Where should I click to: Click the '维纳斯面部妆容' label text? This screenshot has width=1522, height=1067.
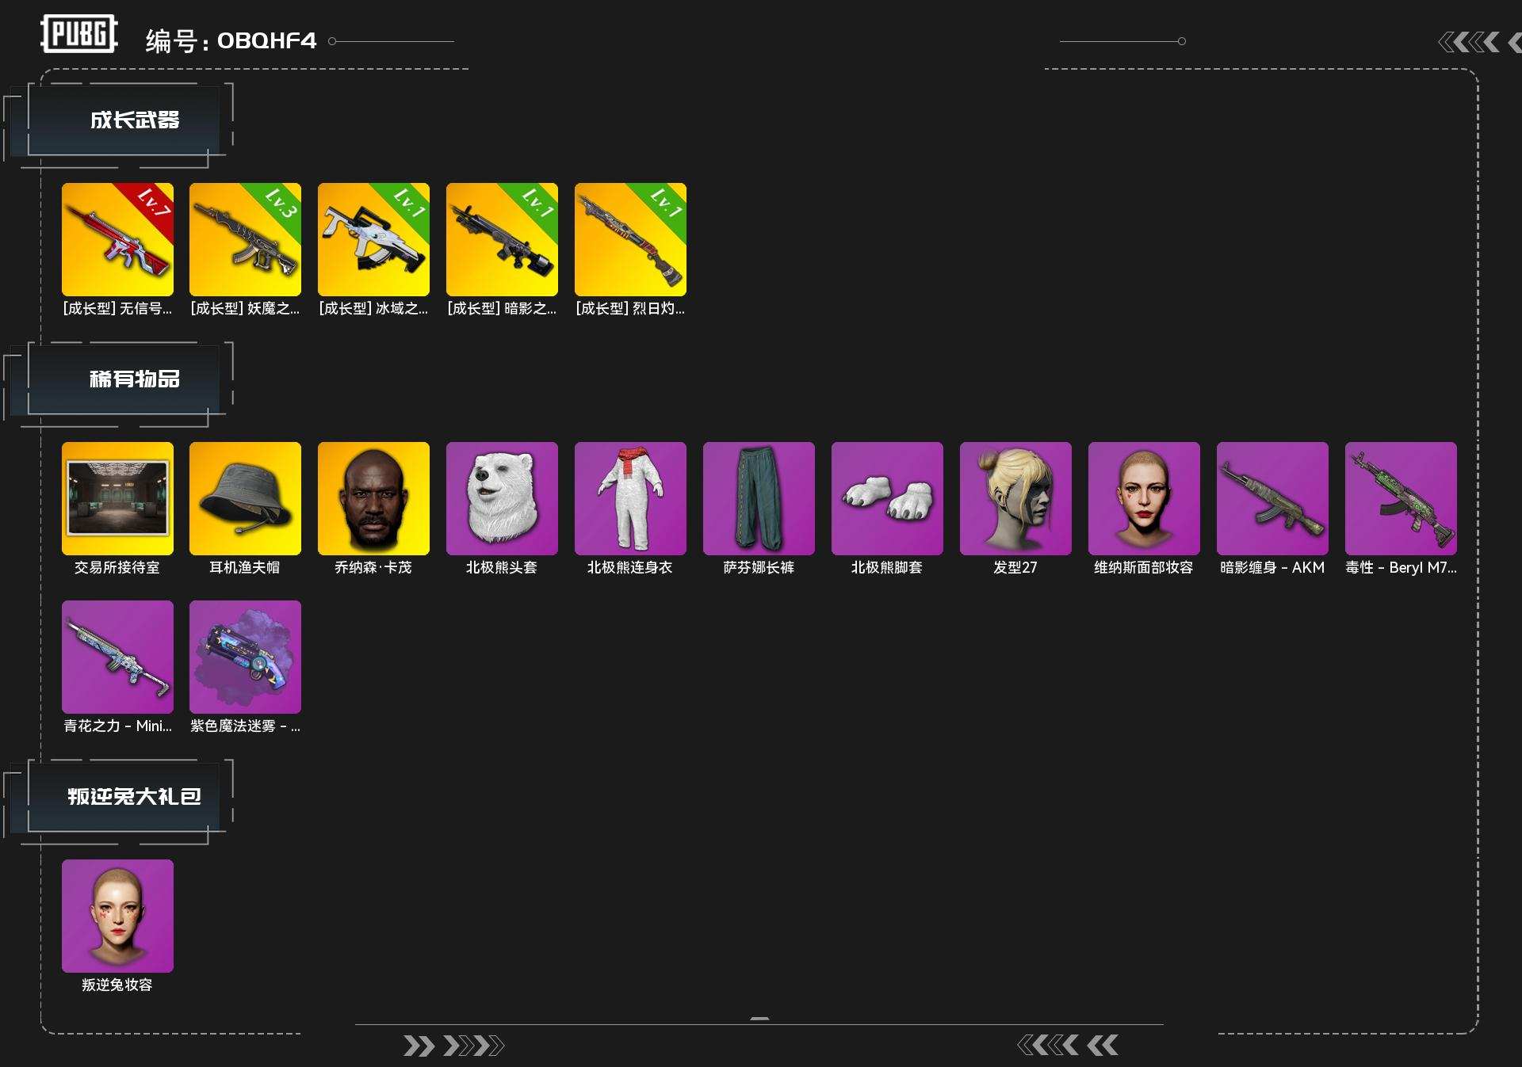coord(1144,567)
